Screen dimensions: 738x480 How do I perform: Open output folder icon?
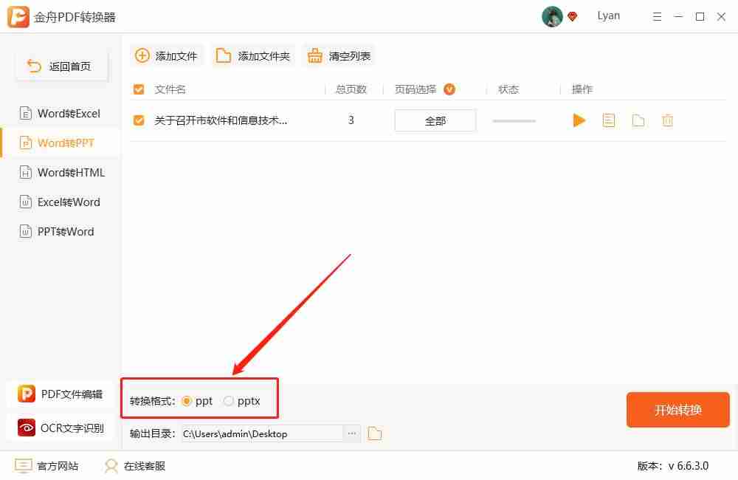pos(375,433)
